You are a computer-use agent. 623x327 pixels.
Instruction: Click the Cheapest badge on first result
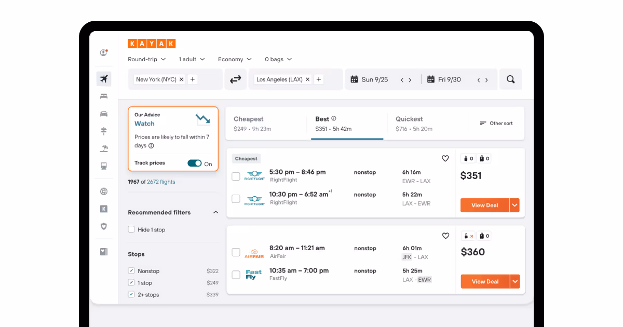point(246,159)
